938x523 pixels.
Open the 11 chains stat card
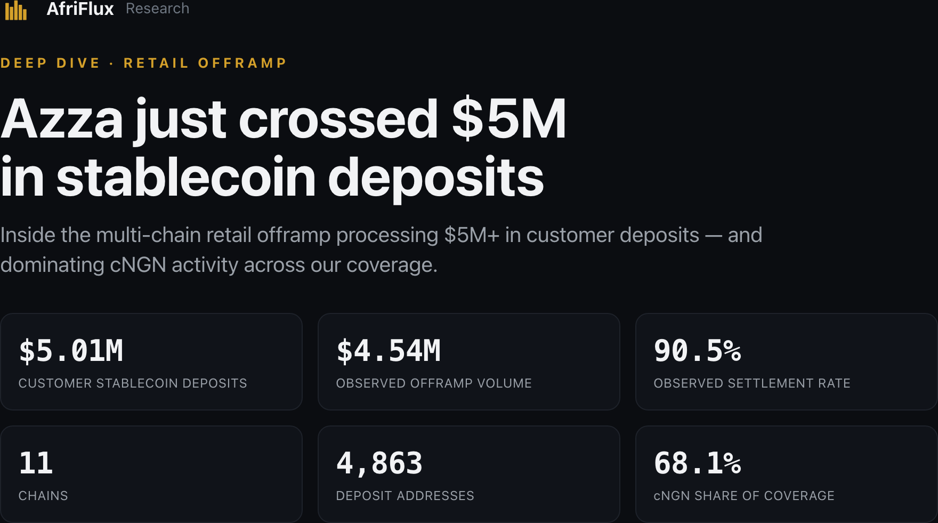151,474
